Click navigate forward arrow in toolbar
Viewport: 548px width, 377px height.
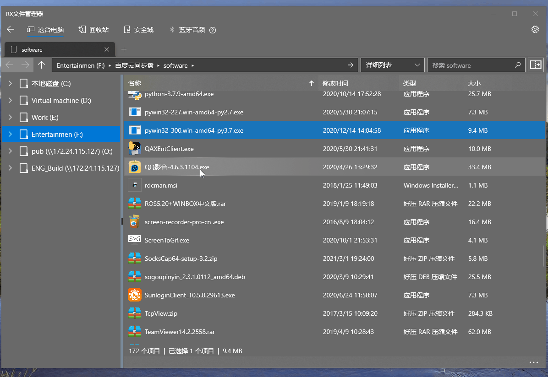coord(26,65)
